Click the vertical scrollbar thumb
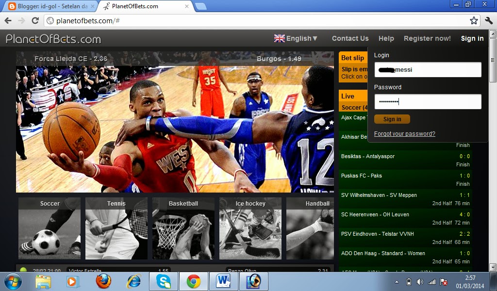Viewport: 497px width, 291px height. (x=493, y=61)
